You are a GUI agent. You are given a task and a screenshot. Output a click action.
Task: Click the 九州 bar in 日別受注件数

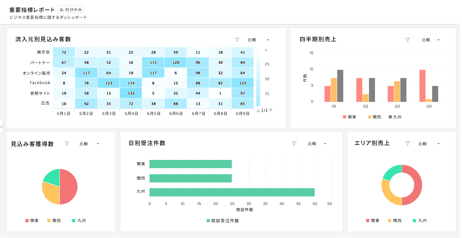232,192
